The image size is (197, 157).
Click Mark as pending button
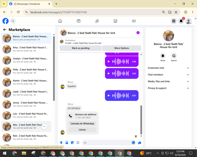pos(81,48)
